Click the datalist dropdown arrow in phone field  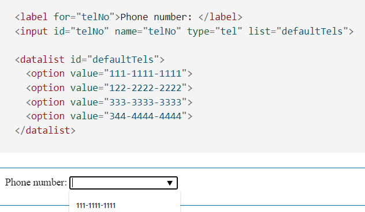[170, 183]
